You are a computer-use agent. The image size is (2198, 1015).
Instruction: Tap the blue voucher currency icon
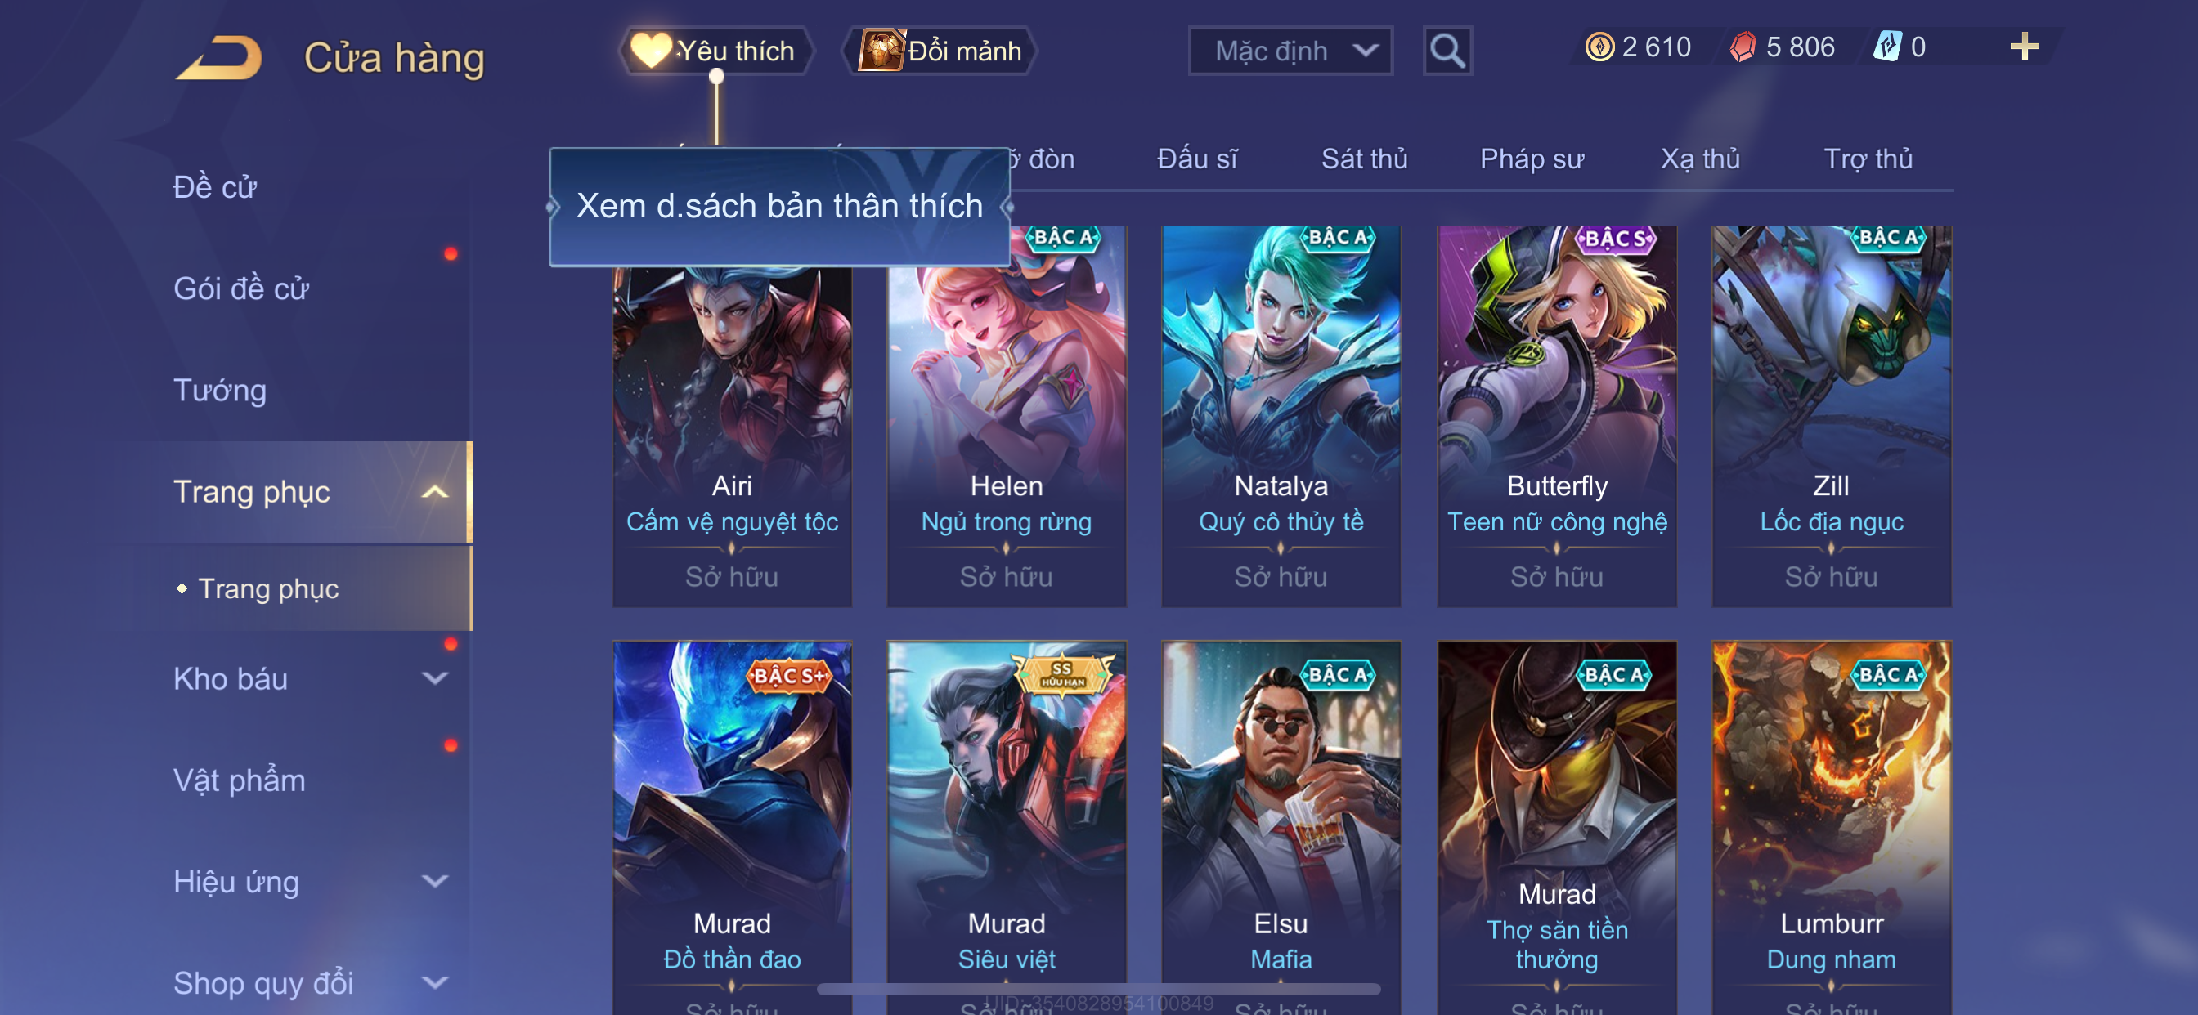(x=1887, y=47)
